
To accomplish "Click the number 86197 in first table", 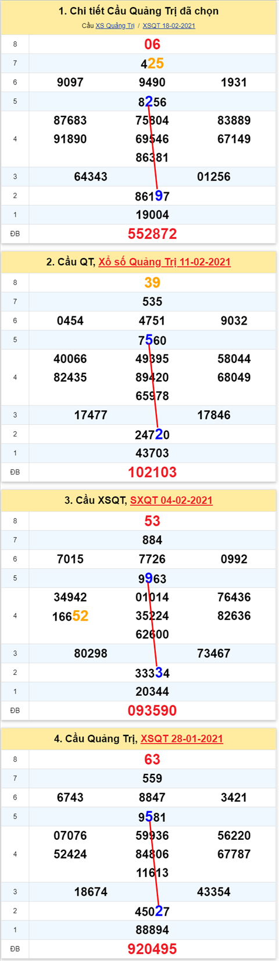I will click(x=152, y=196).
